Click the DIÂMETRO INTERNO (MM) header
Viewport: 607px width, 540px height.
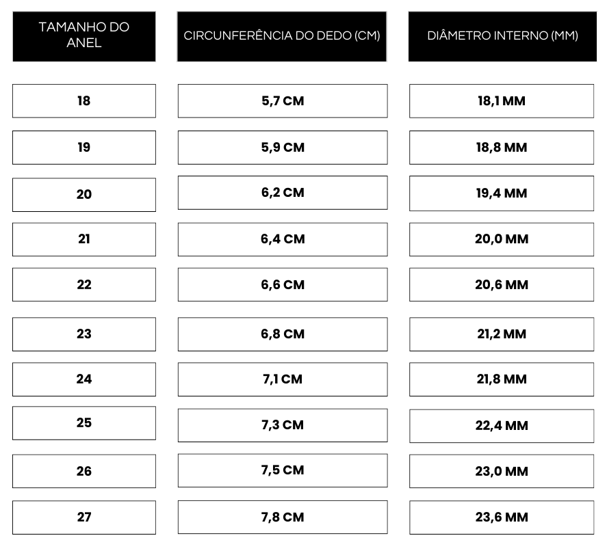502,36
